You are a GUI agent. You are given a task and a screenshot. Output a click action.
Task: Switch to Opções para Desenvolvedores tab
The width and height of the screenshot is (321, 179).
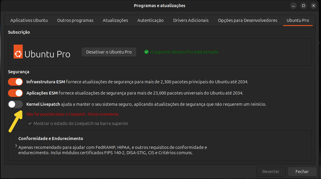(248, 20)
